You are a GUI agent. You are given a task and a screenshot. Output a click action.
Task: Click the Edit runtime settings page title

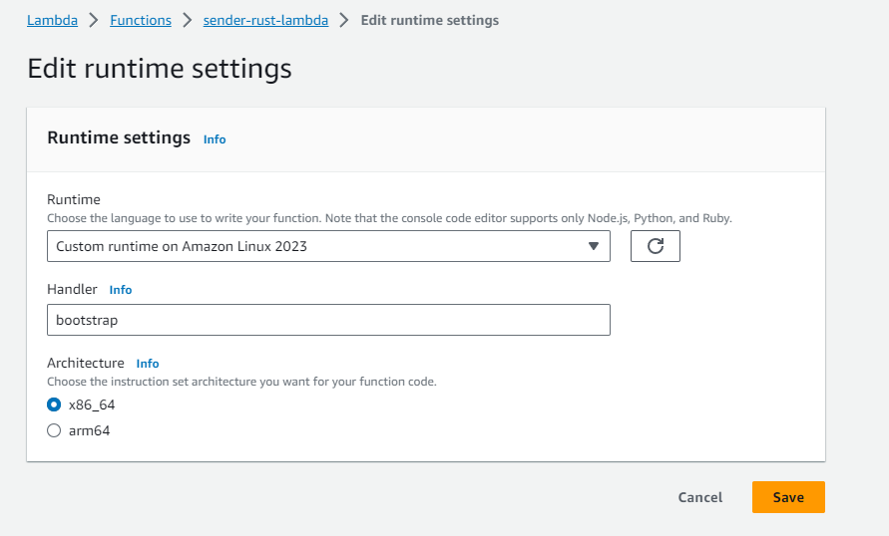click(x=160, y=69)
